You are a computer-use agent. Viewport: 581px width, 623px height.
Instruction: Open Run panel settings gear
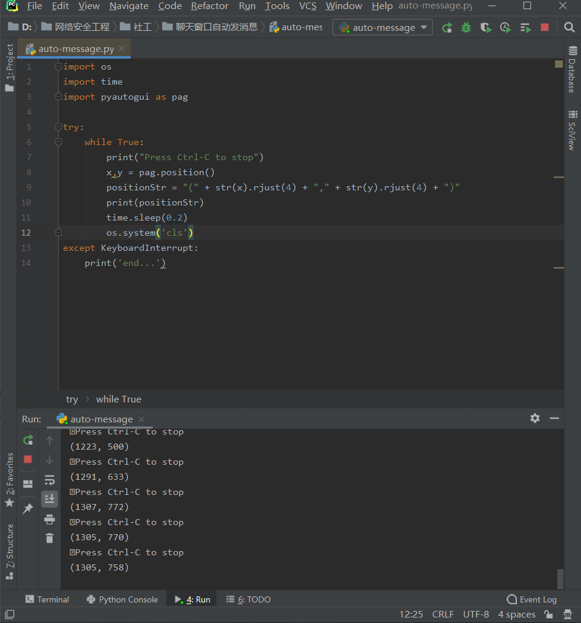pyautogui.click(x=535, y=418)
